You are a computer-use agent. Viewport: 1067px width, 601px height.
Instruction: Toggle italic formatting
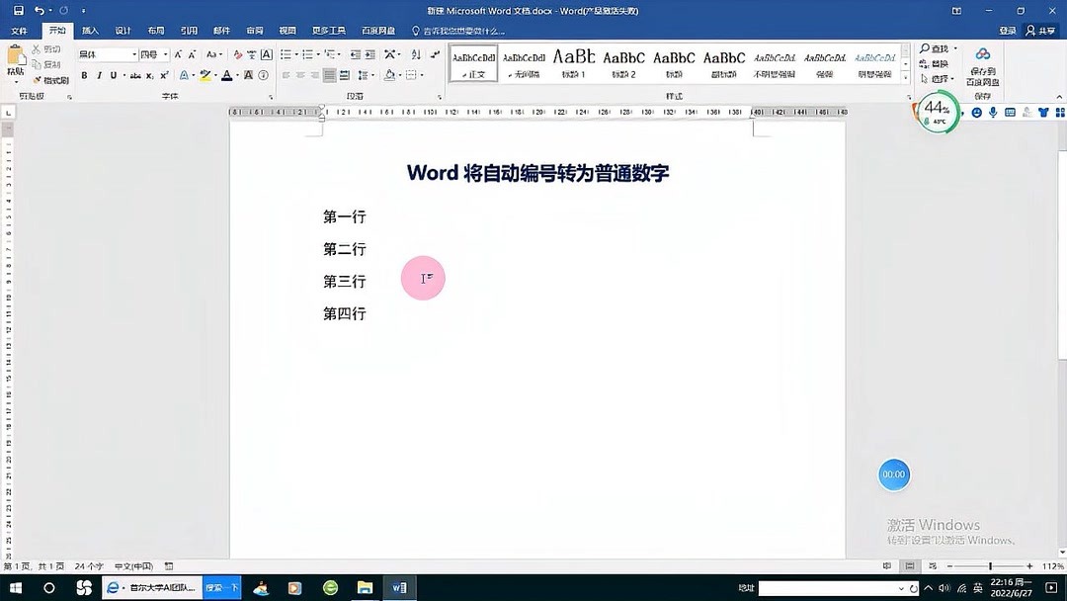100,75
